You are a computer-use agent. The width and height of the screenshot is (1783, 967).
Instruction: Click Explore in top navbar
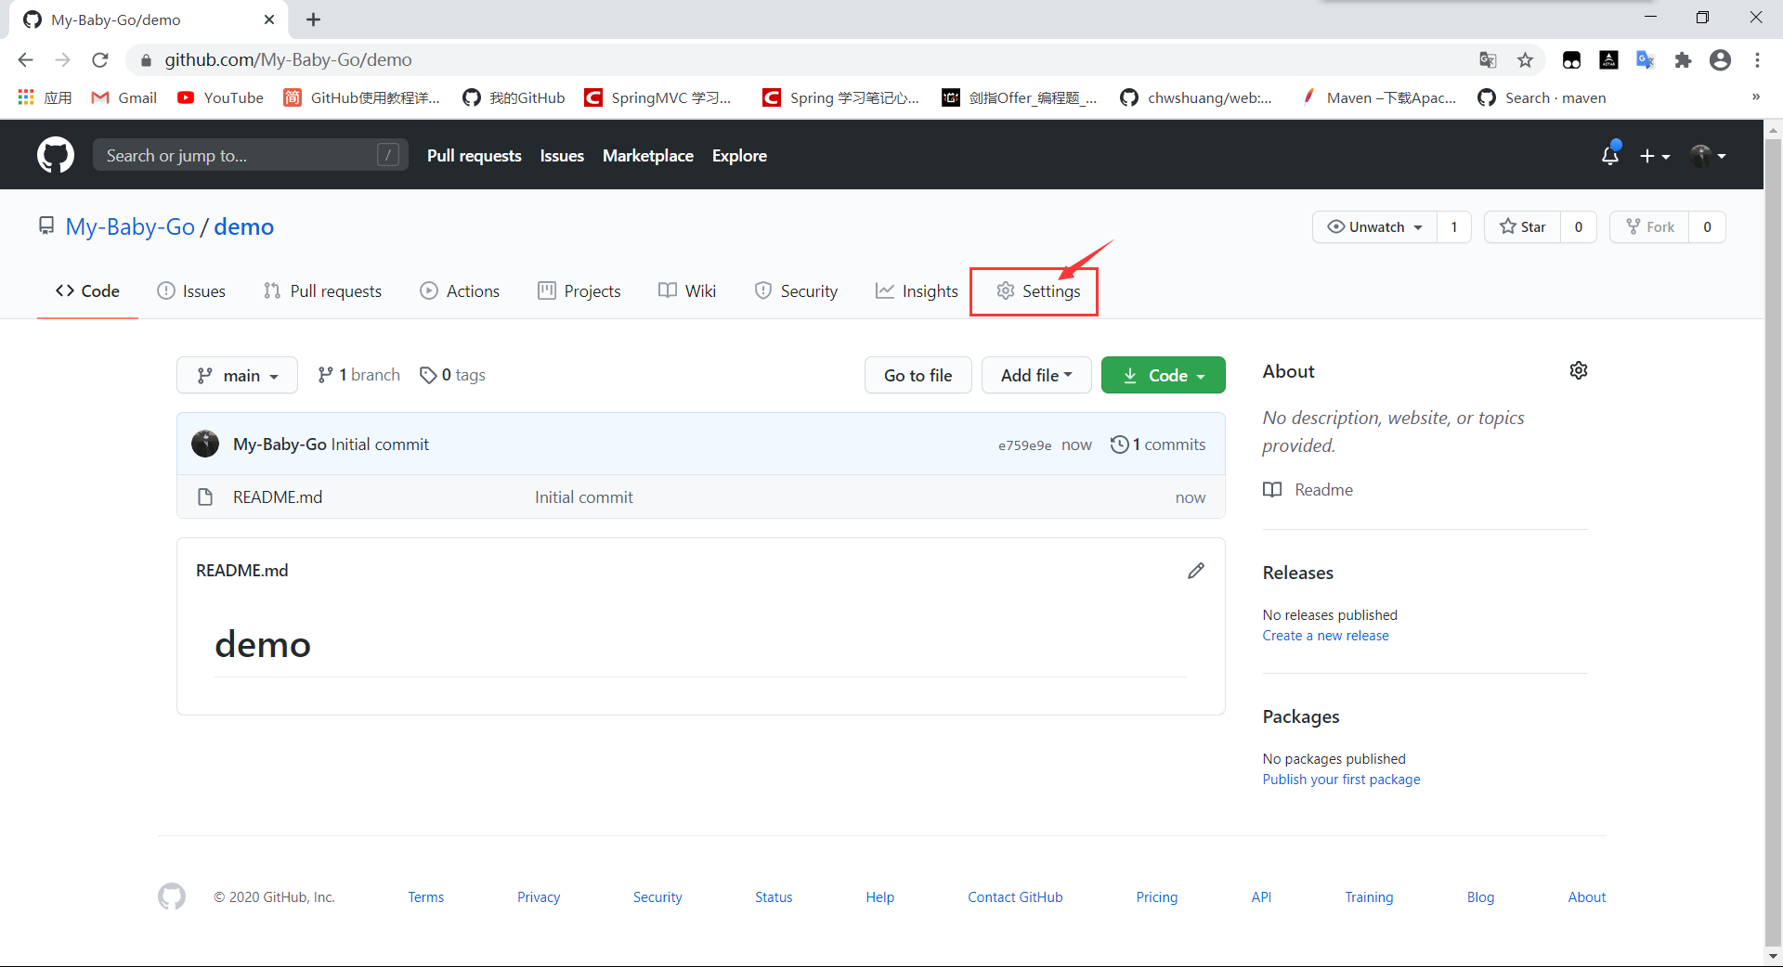(x=739, y=156)
